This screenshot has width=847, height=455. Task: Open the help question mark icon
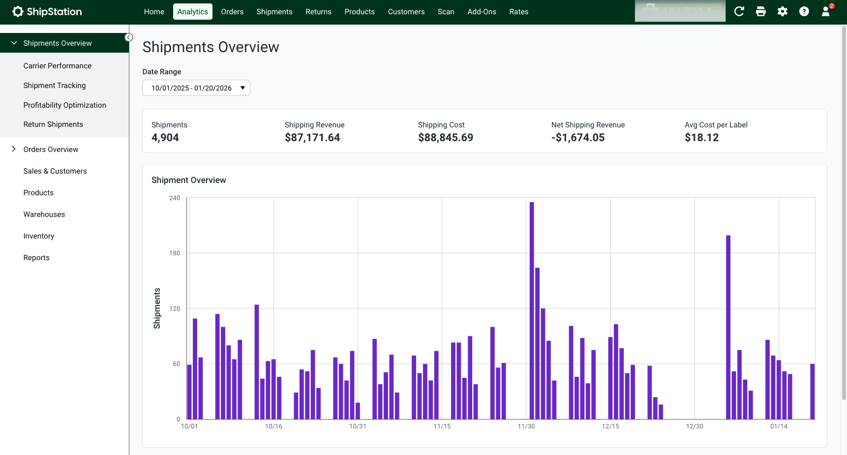804,11
